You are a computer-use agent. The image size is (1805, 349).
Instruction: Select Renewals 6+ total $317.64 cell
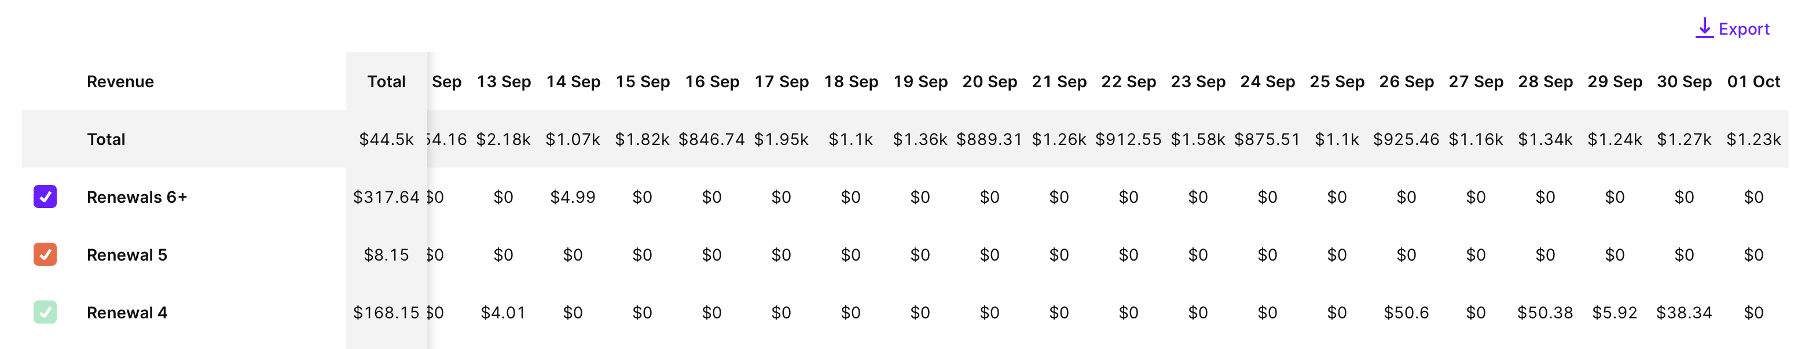coord(386,197)
